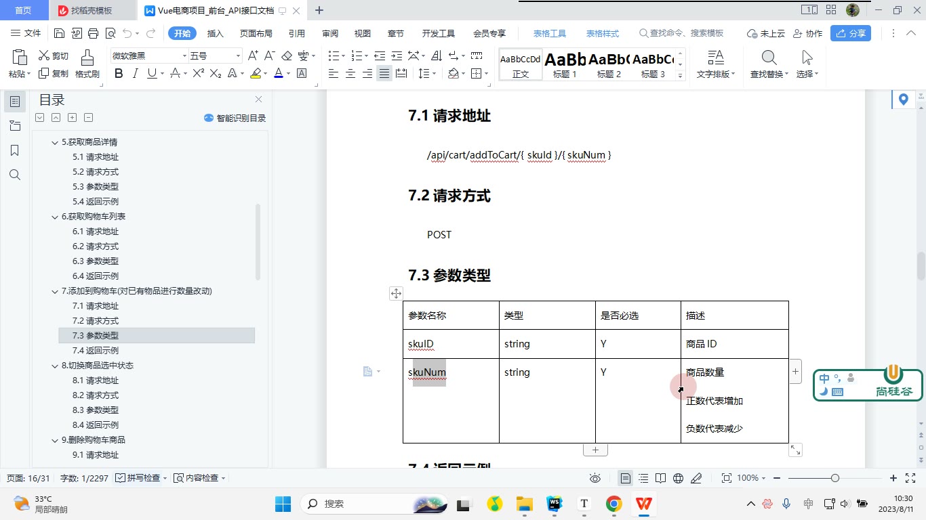Click the zoom slider handle
This screenshot has width=926, height=520.
[x=835, y=478]
